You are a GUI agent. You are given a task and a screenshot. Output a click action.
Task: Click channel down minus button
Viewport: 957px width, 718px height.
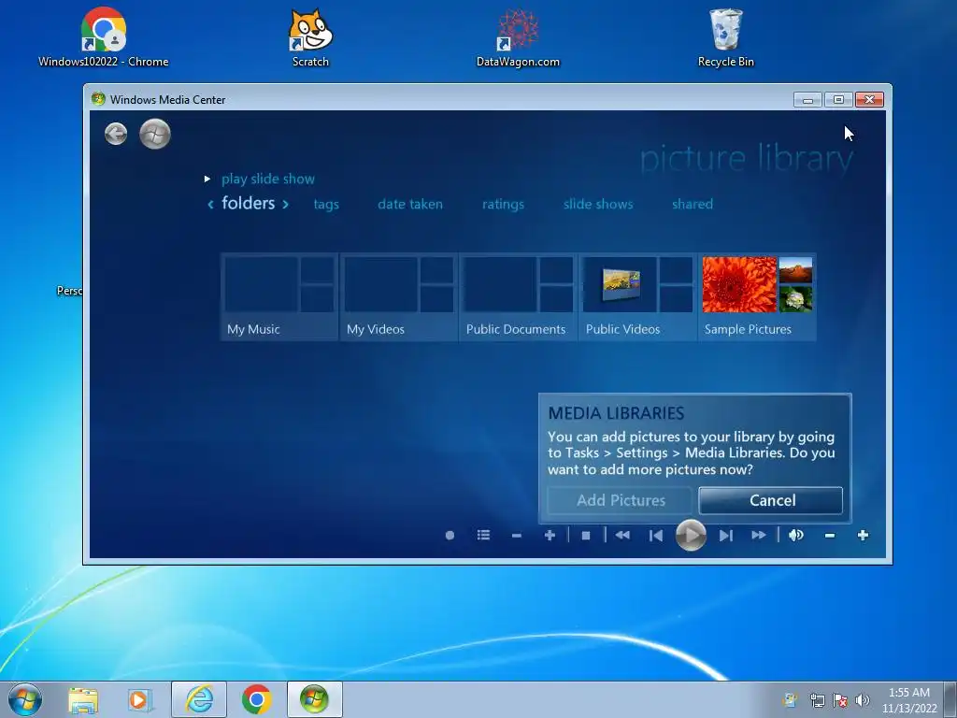pos(516,536)
